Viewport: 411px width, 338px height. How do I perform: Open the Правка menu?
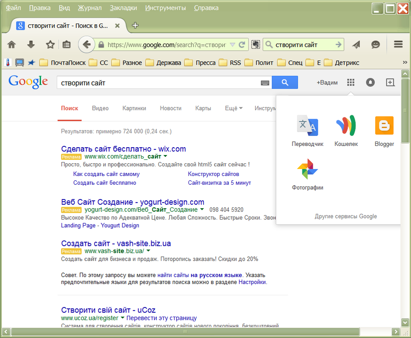(40, 8)
